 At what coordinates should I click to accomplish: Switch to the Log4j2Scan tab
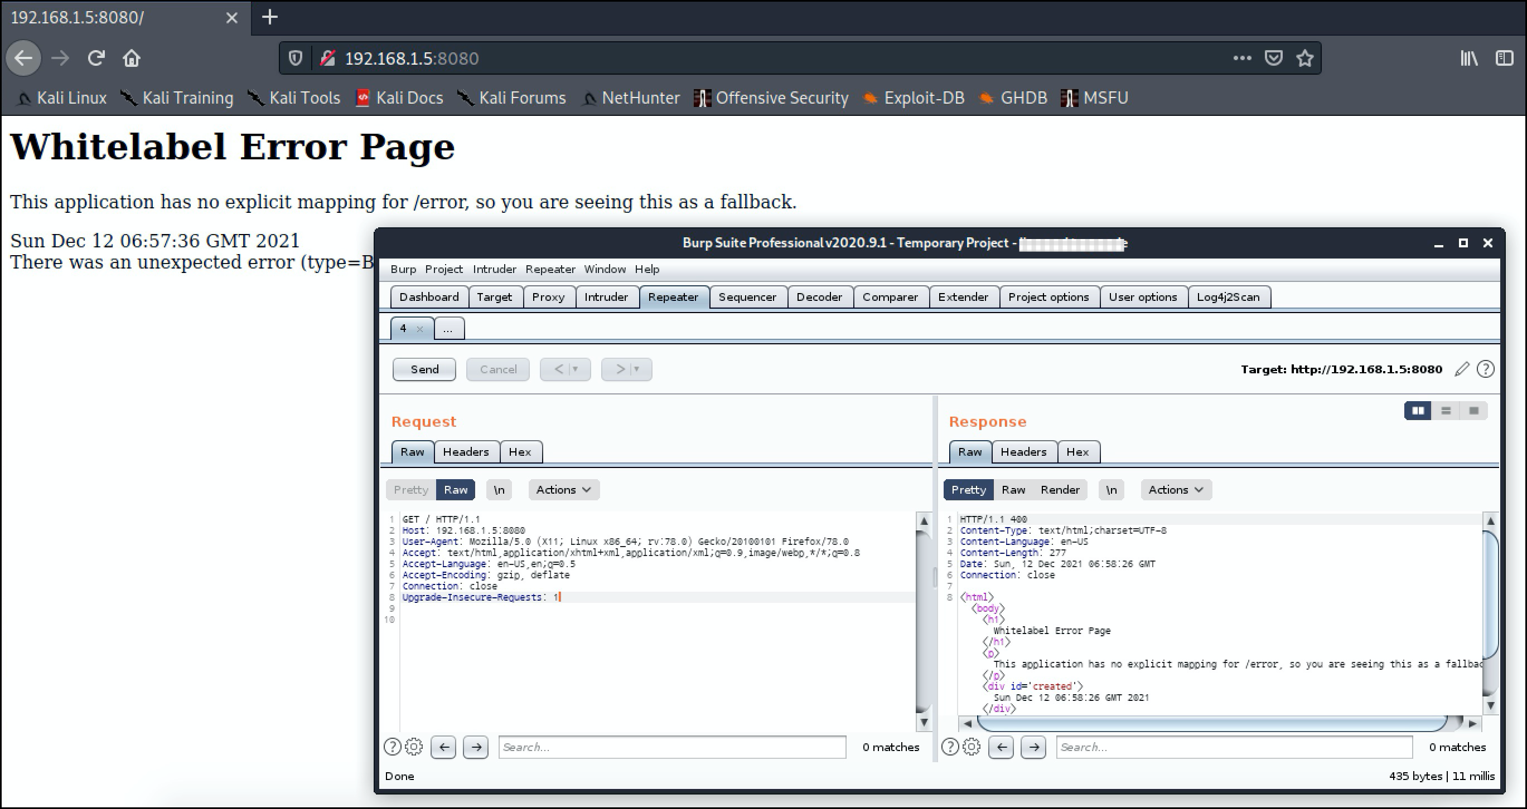pyautogui.click(x=1228, y=297)
